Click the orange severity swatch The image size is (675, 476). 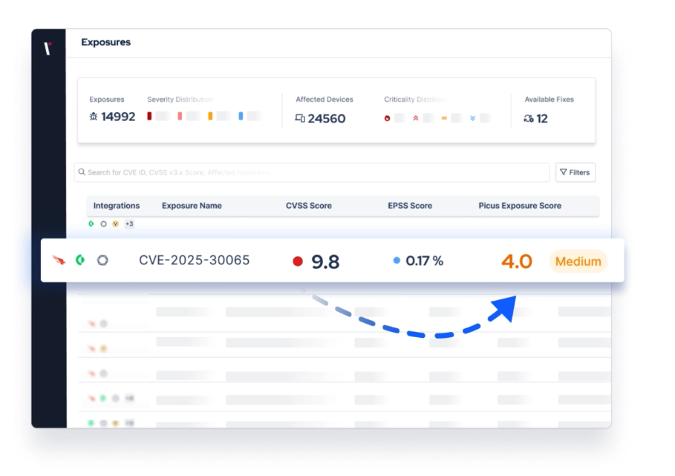(210, 116)
